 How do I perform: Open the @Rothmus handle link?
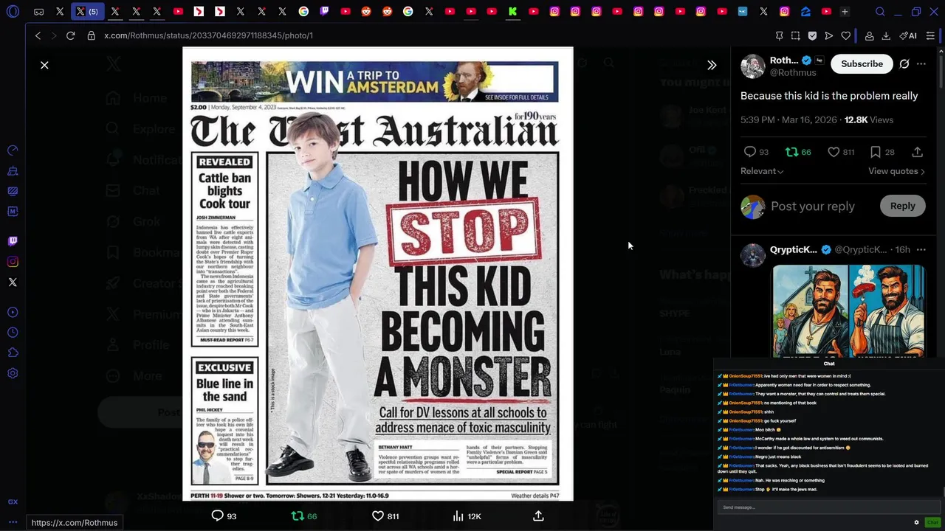(x=793, y=73)
